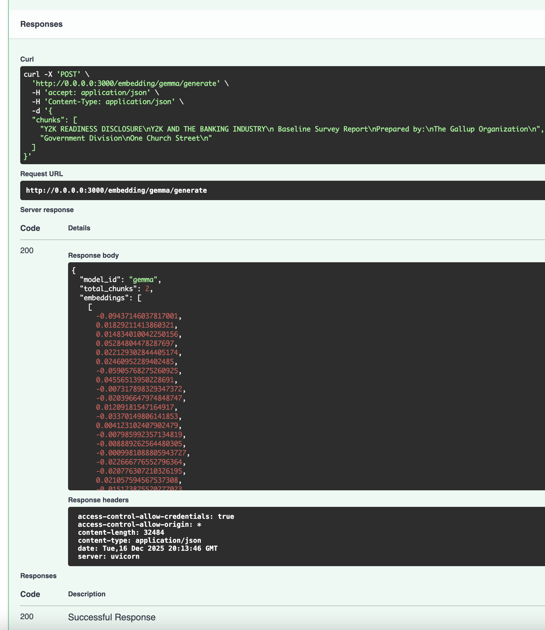545x630 pixels.
Task: Click the Request URL box text
Action: point(116,190)
